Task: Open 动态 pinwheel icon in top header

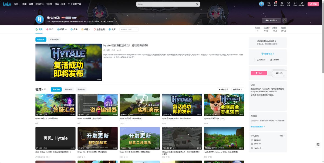Action: coord(282,4)
